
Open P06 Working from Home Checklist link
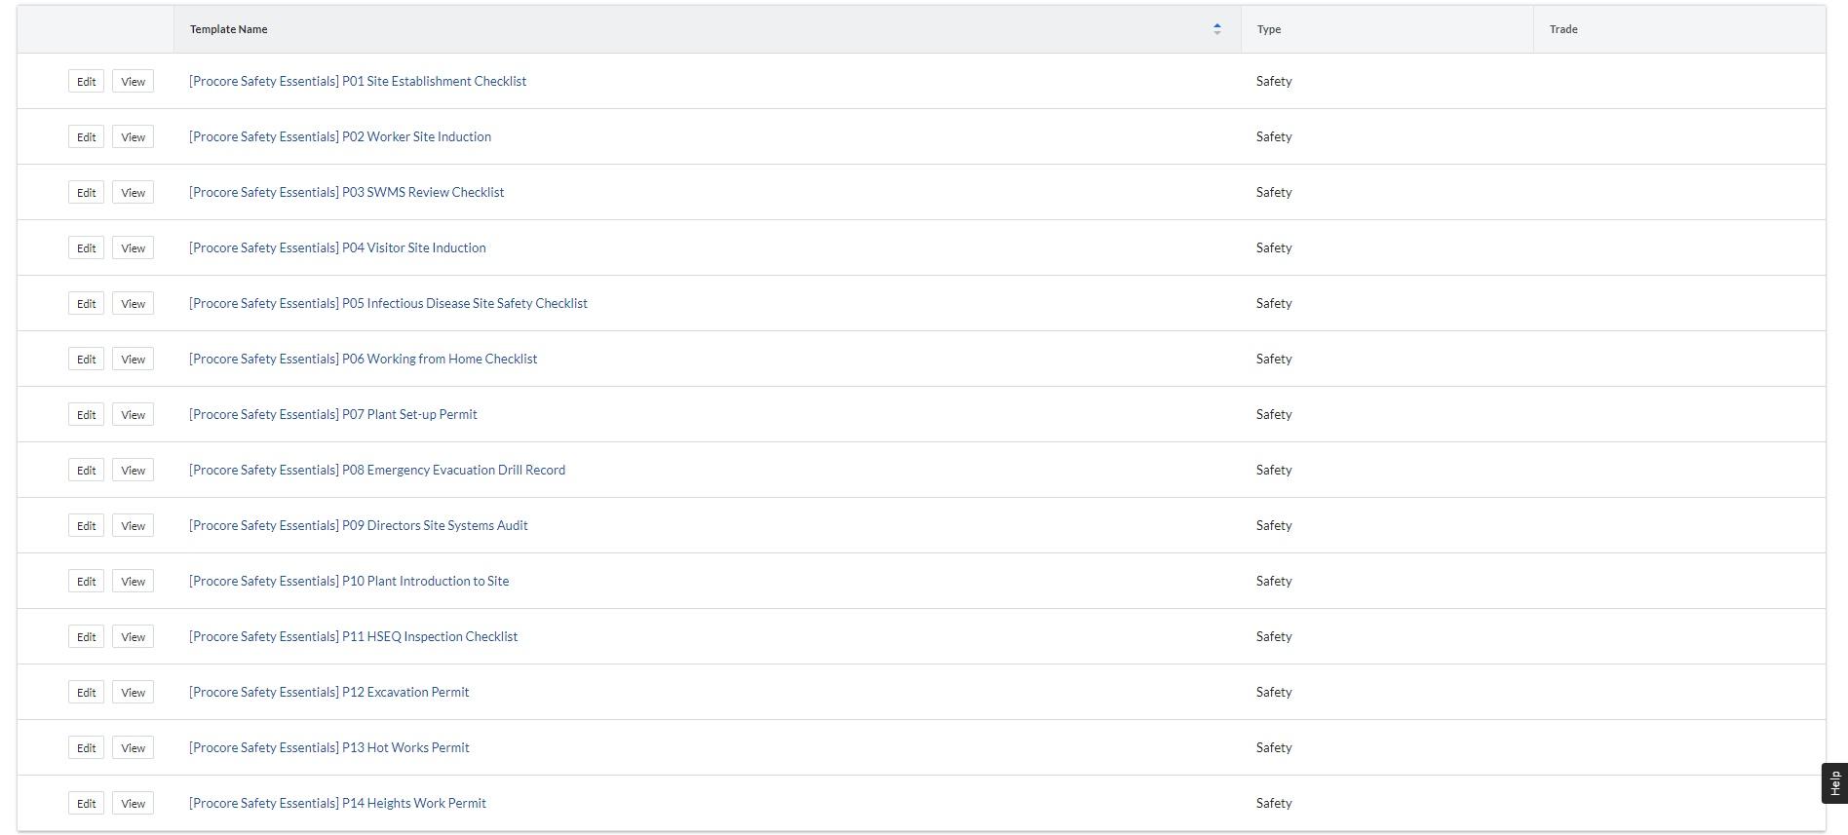coord(363,359)
